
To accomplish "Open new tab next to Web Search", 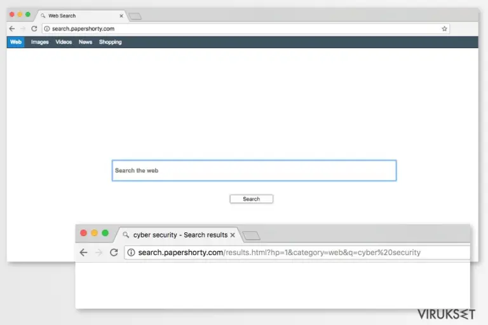I will 135,16.
